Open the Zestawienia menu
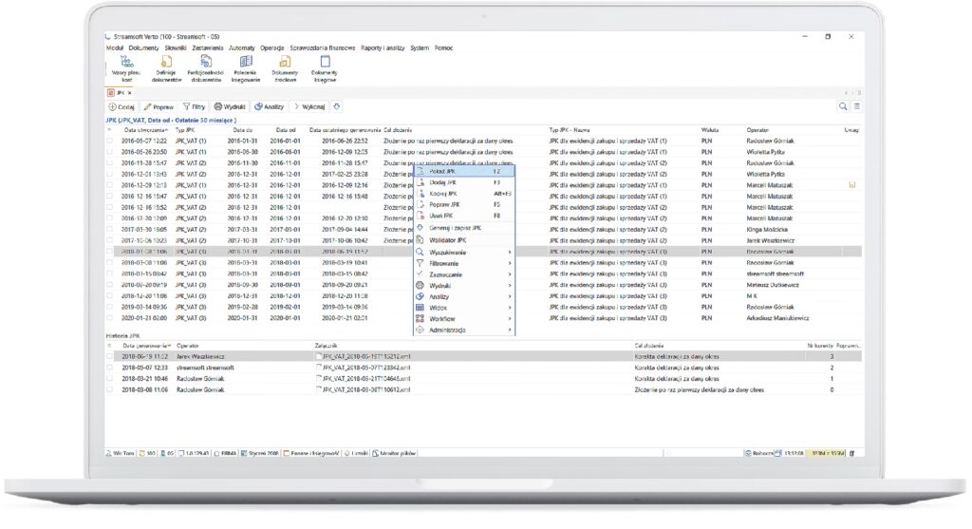 point(208,47)
